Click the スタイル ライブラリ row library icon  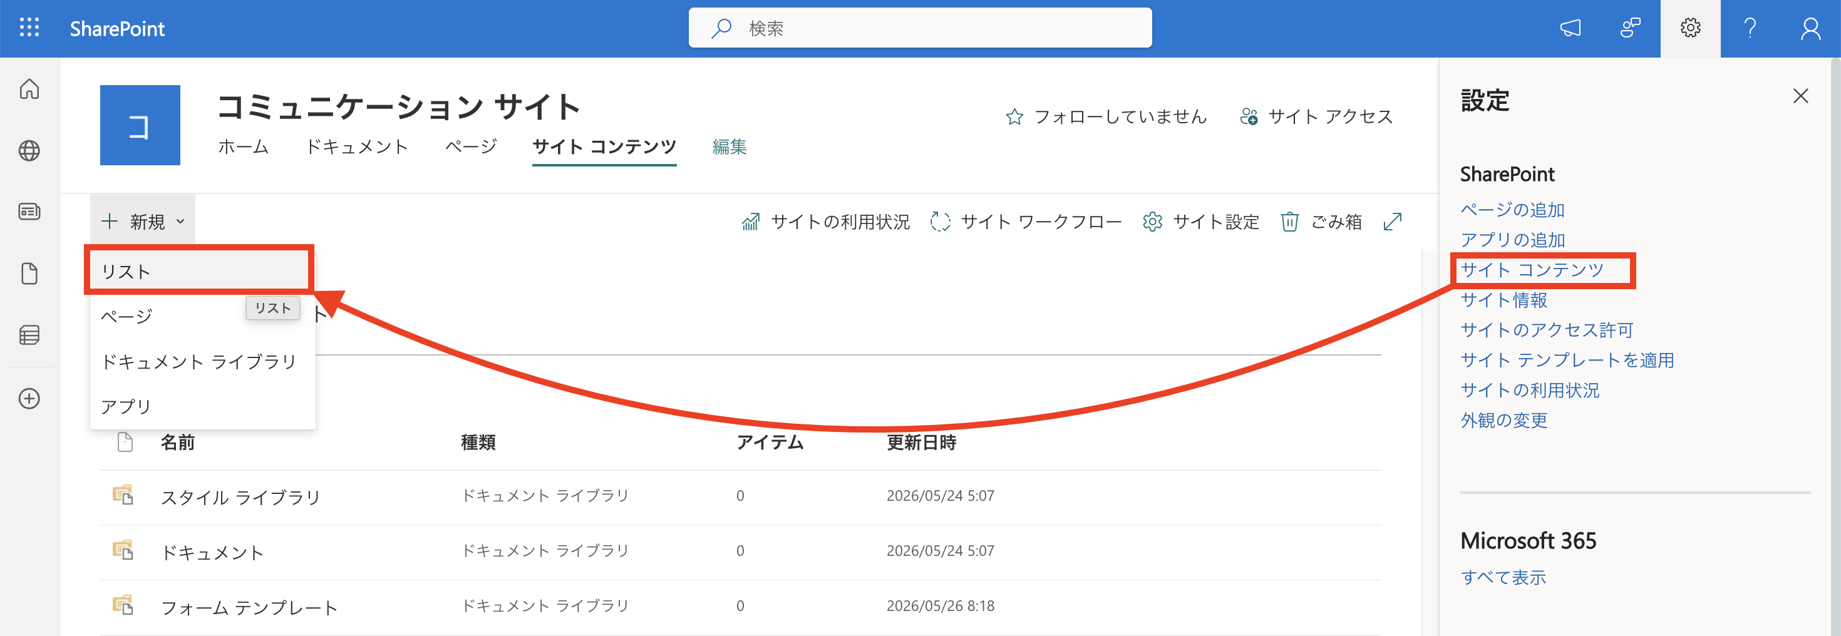pos(123,495)
